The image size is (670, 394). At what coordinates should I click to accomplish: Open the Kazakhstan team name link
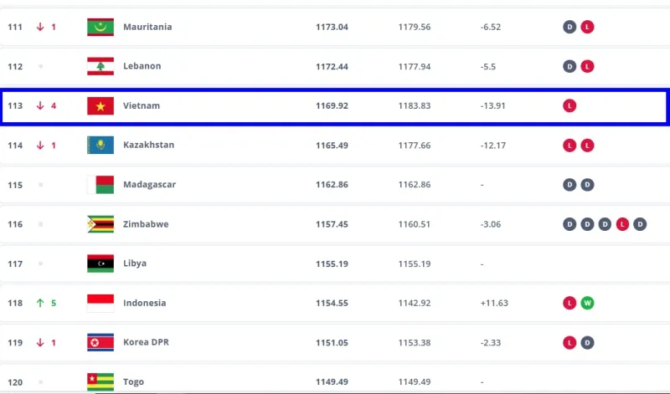tap(148, 145)
